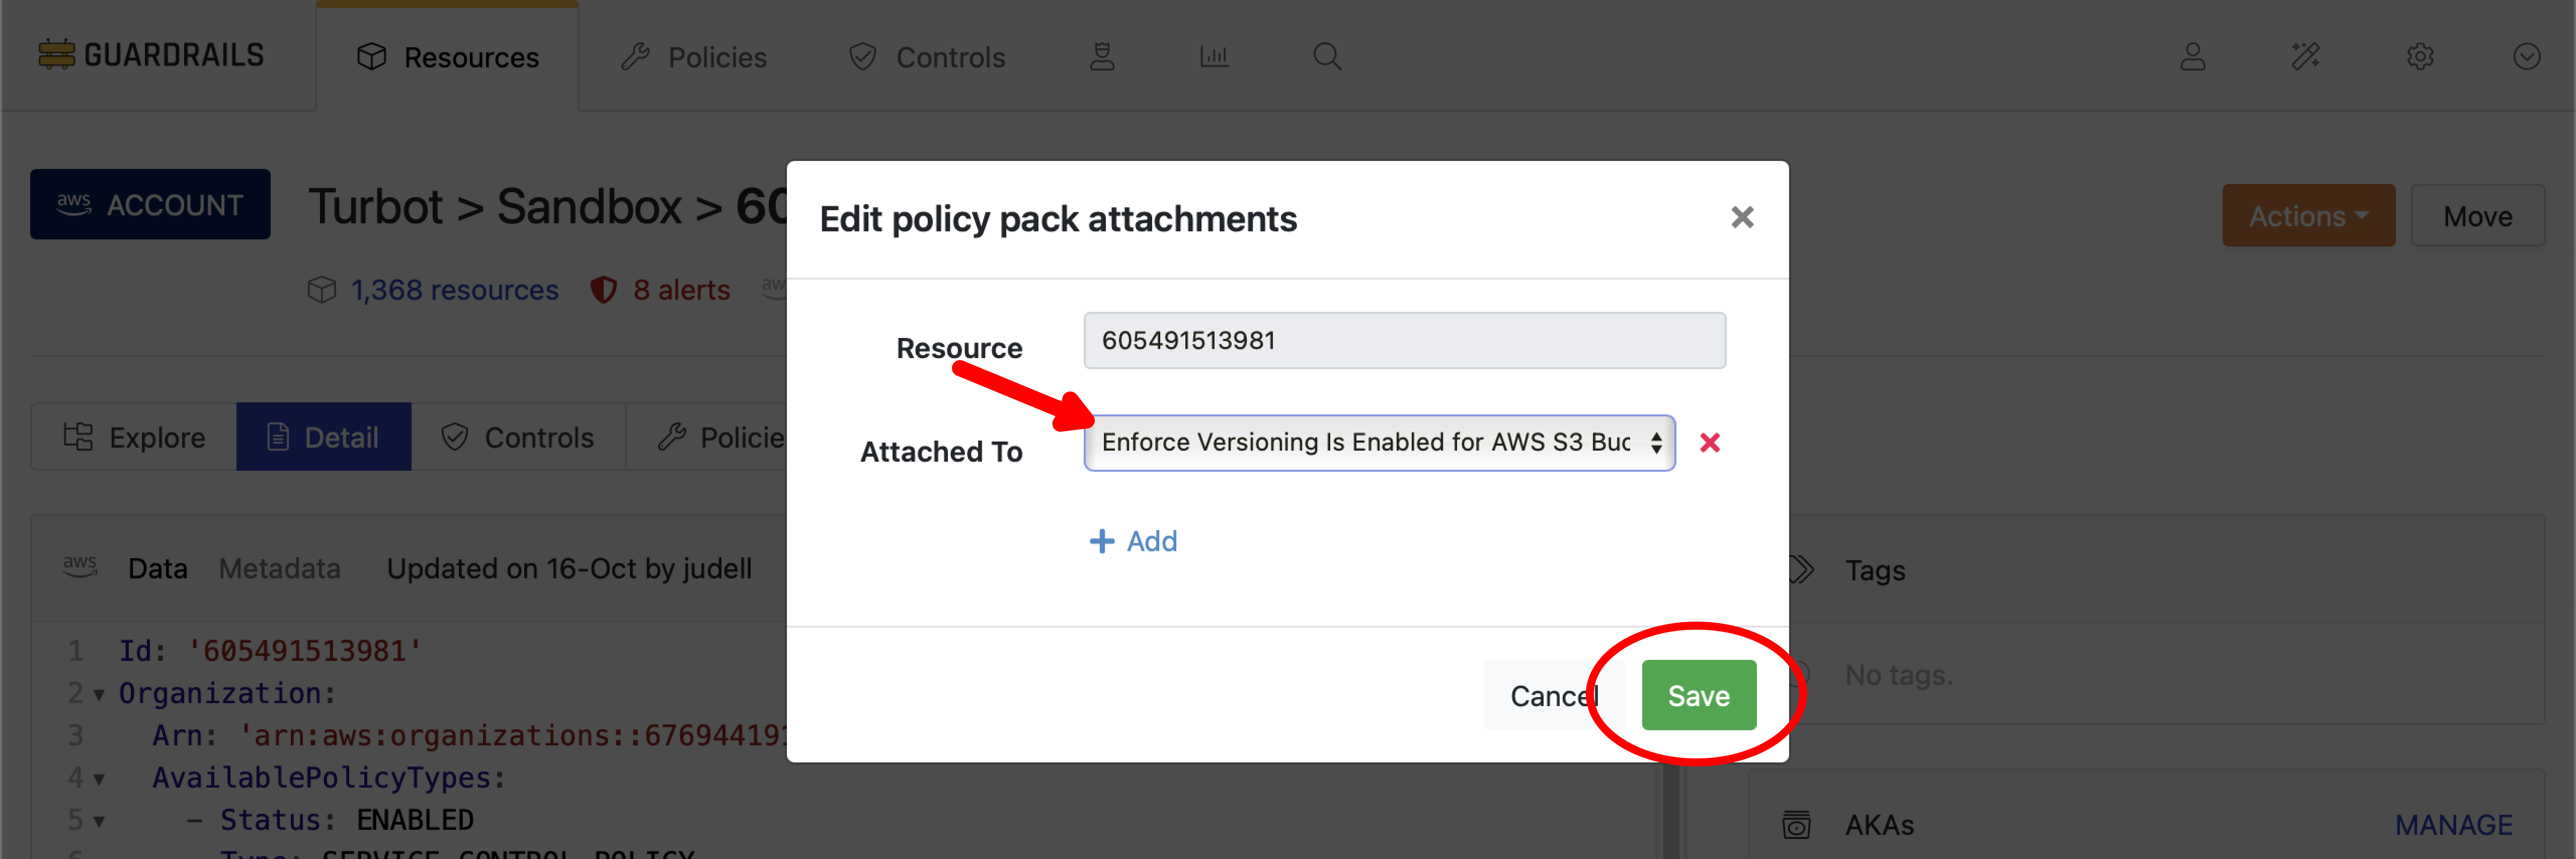
Task: Open the chevron-down circle menu at top right
Action: [2527, 57]
